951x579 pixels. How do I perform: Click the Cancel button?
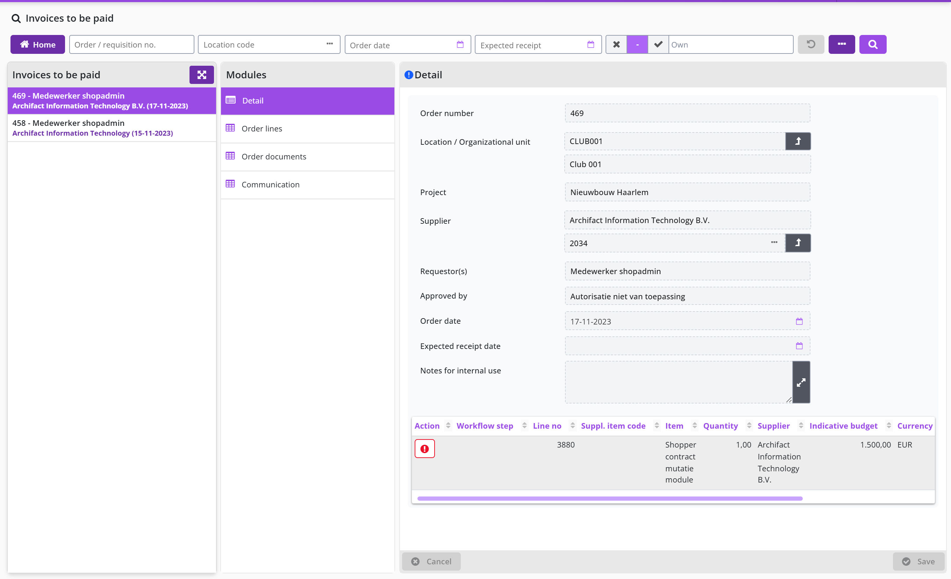[x=431, y=561]
